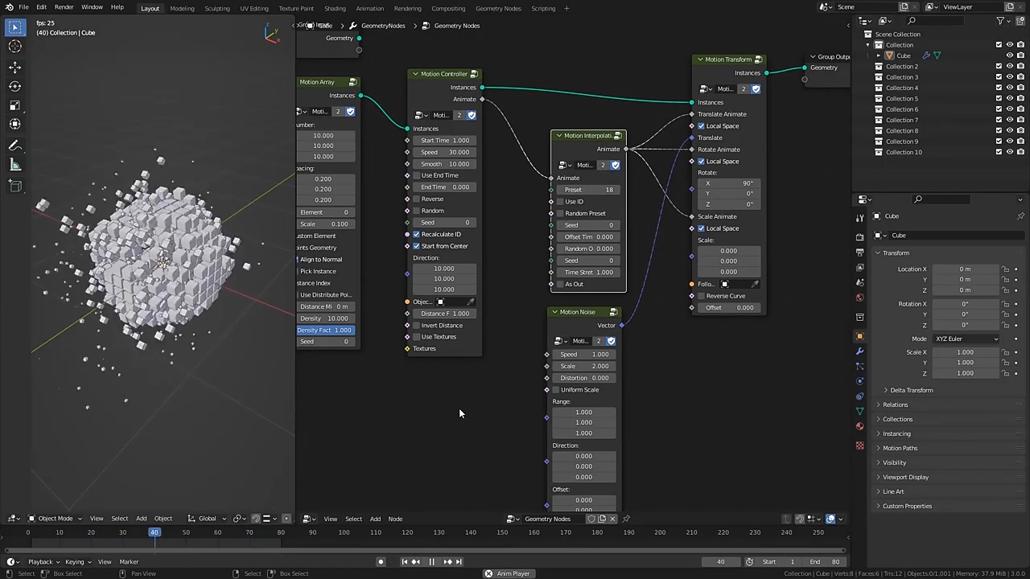Screen dimensions: 1030x579
Task: Click the outliner filter icon
Action: click(x=1002, y=21)
